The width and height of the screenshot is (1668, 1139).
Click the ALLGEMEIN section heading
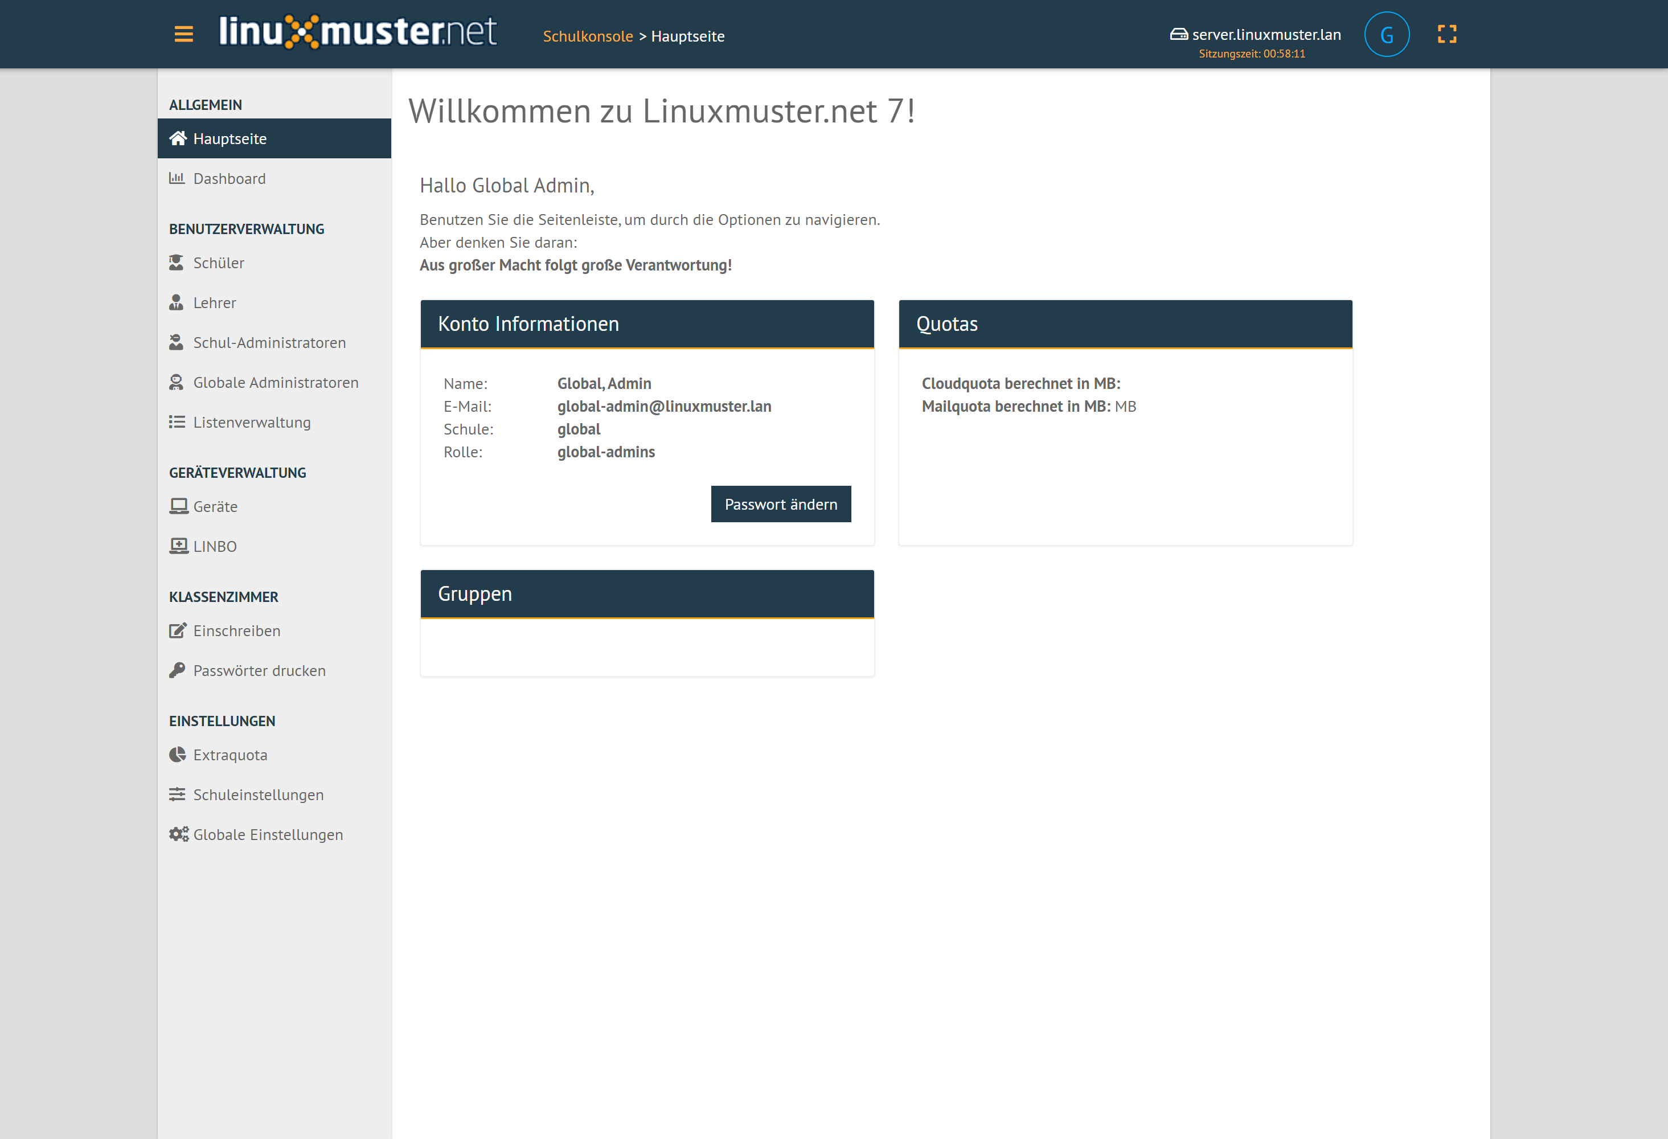[x=205, y=105]
